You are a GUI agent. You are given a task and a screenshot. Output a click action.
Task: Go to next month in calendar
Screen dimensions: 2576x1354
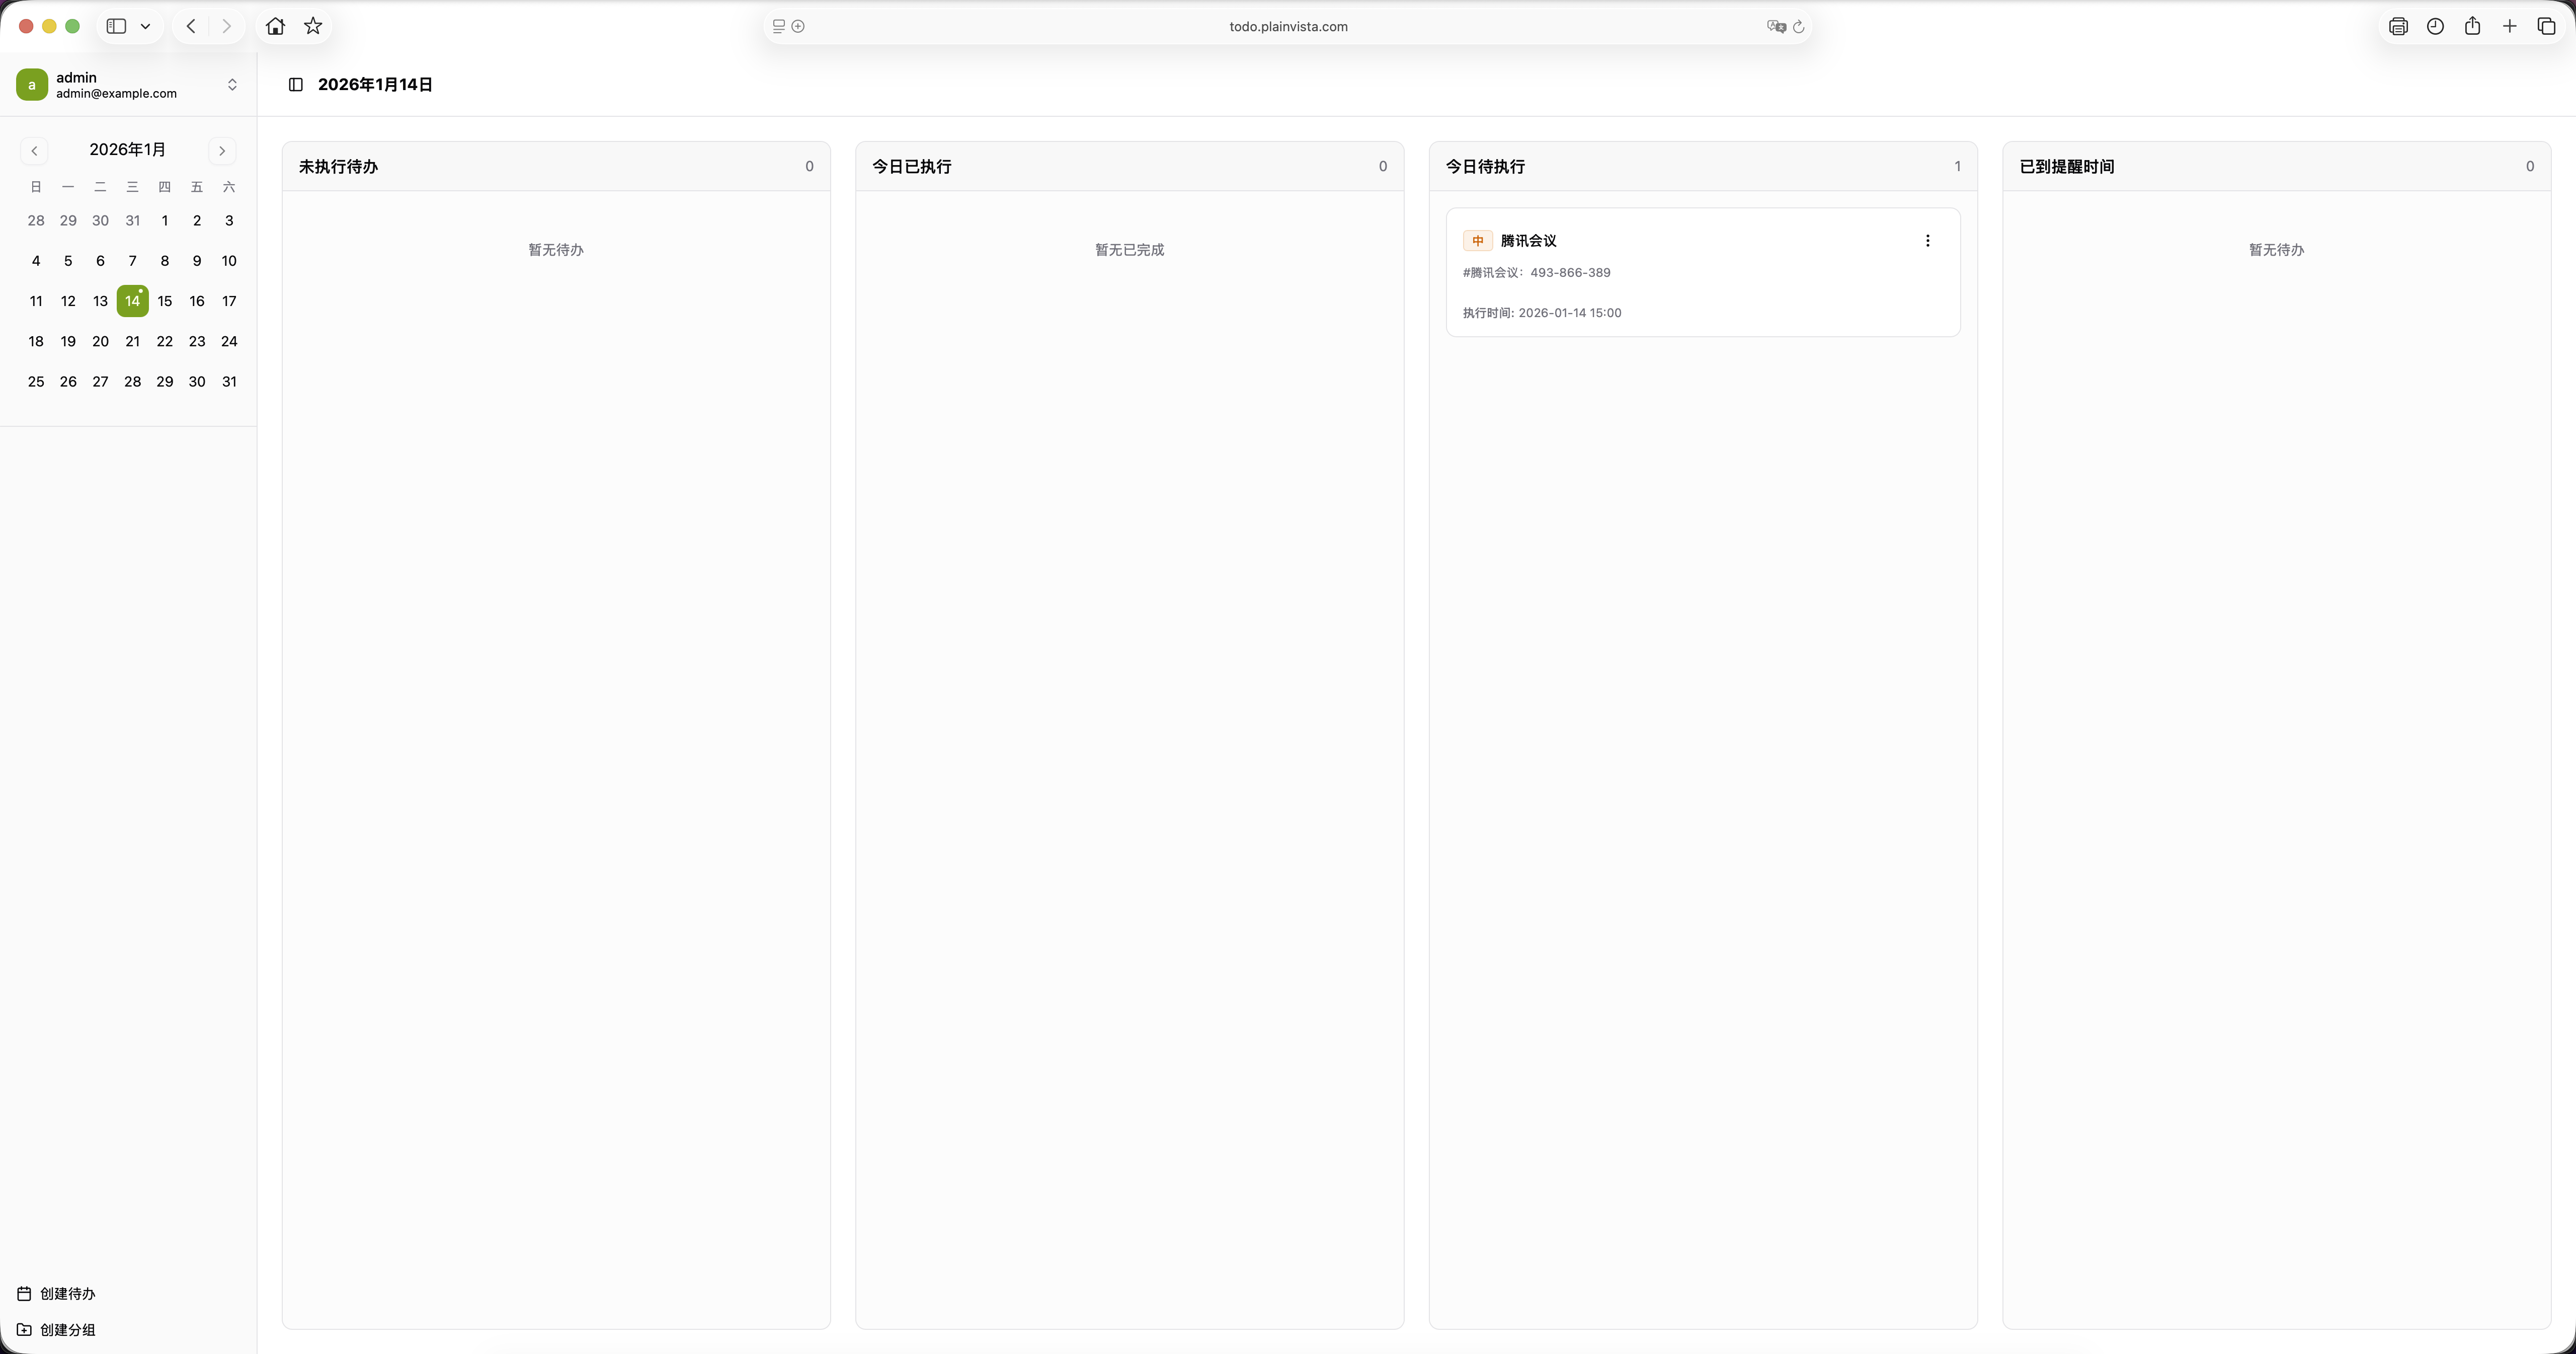coord(222,150)
